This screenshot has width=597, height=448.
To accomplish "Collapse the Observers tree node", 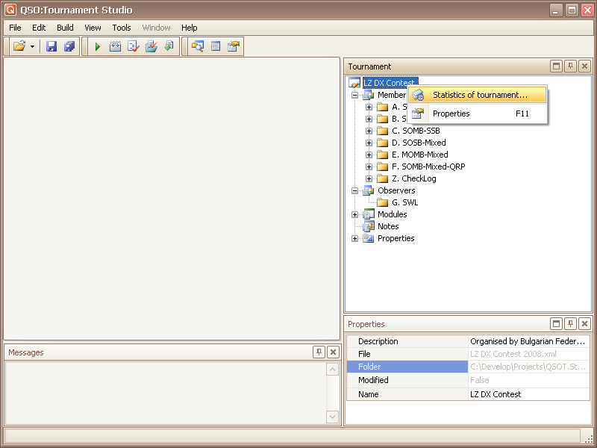I will click(x=355, y=190).
